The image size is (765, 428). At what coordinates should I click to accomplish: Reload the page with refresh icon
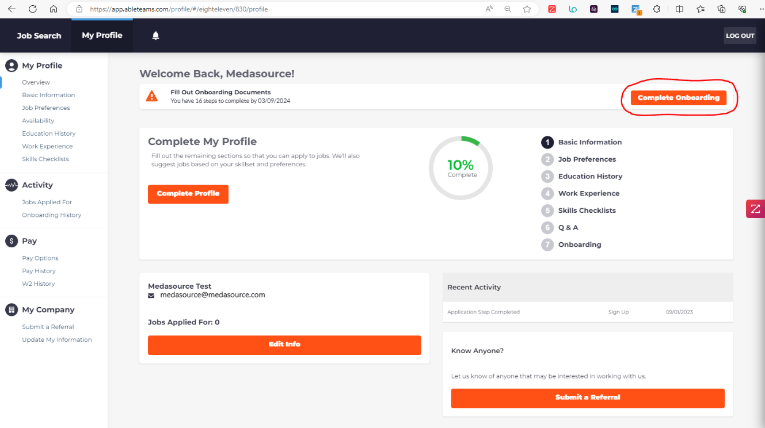33,9
